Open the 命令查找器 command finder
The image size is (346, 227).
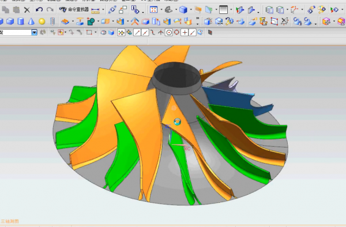[74, 9]
